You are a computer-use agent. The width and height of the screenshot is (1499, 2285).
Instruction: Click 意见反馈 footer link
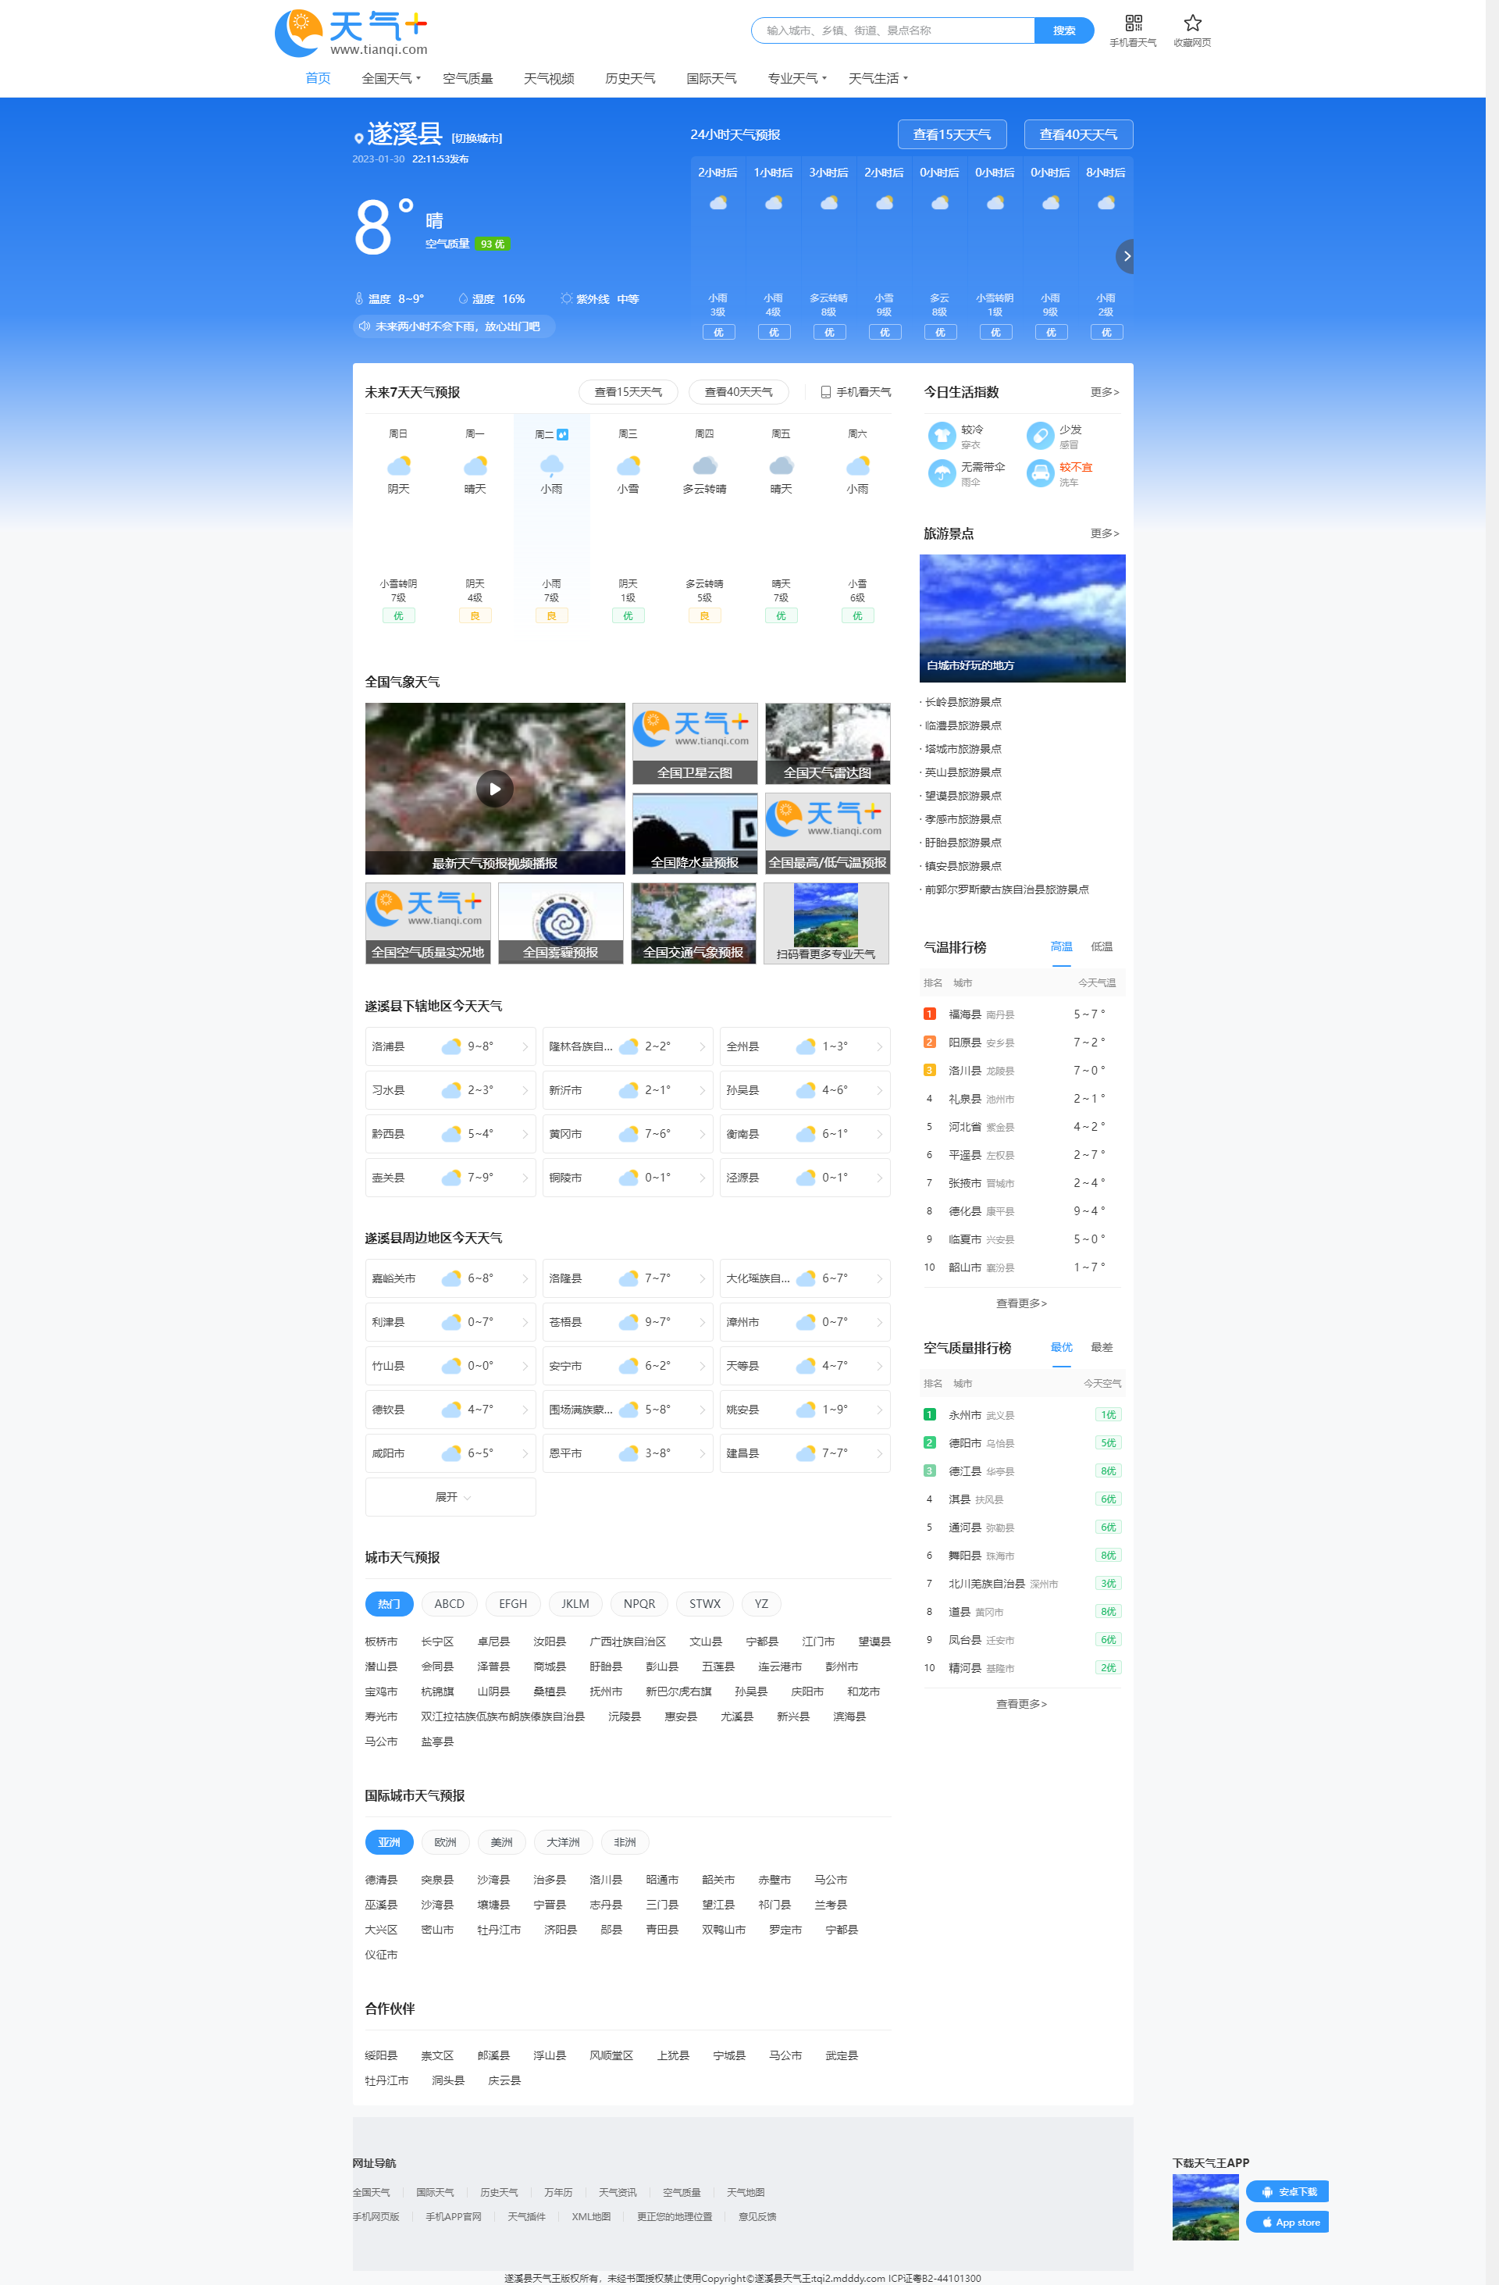(x=757, y=2215)
